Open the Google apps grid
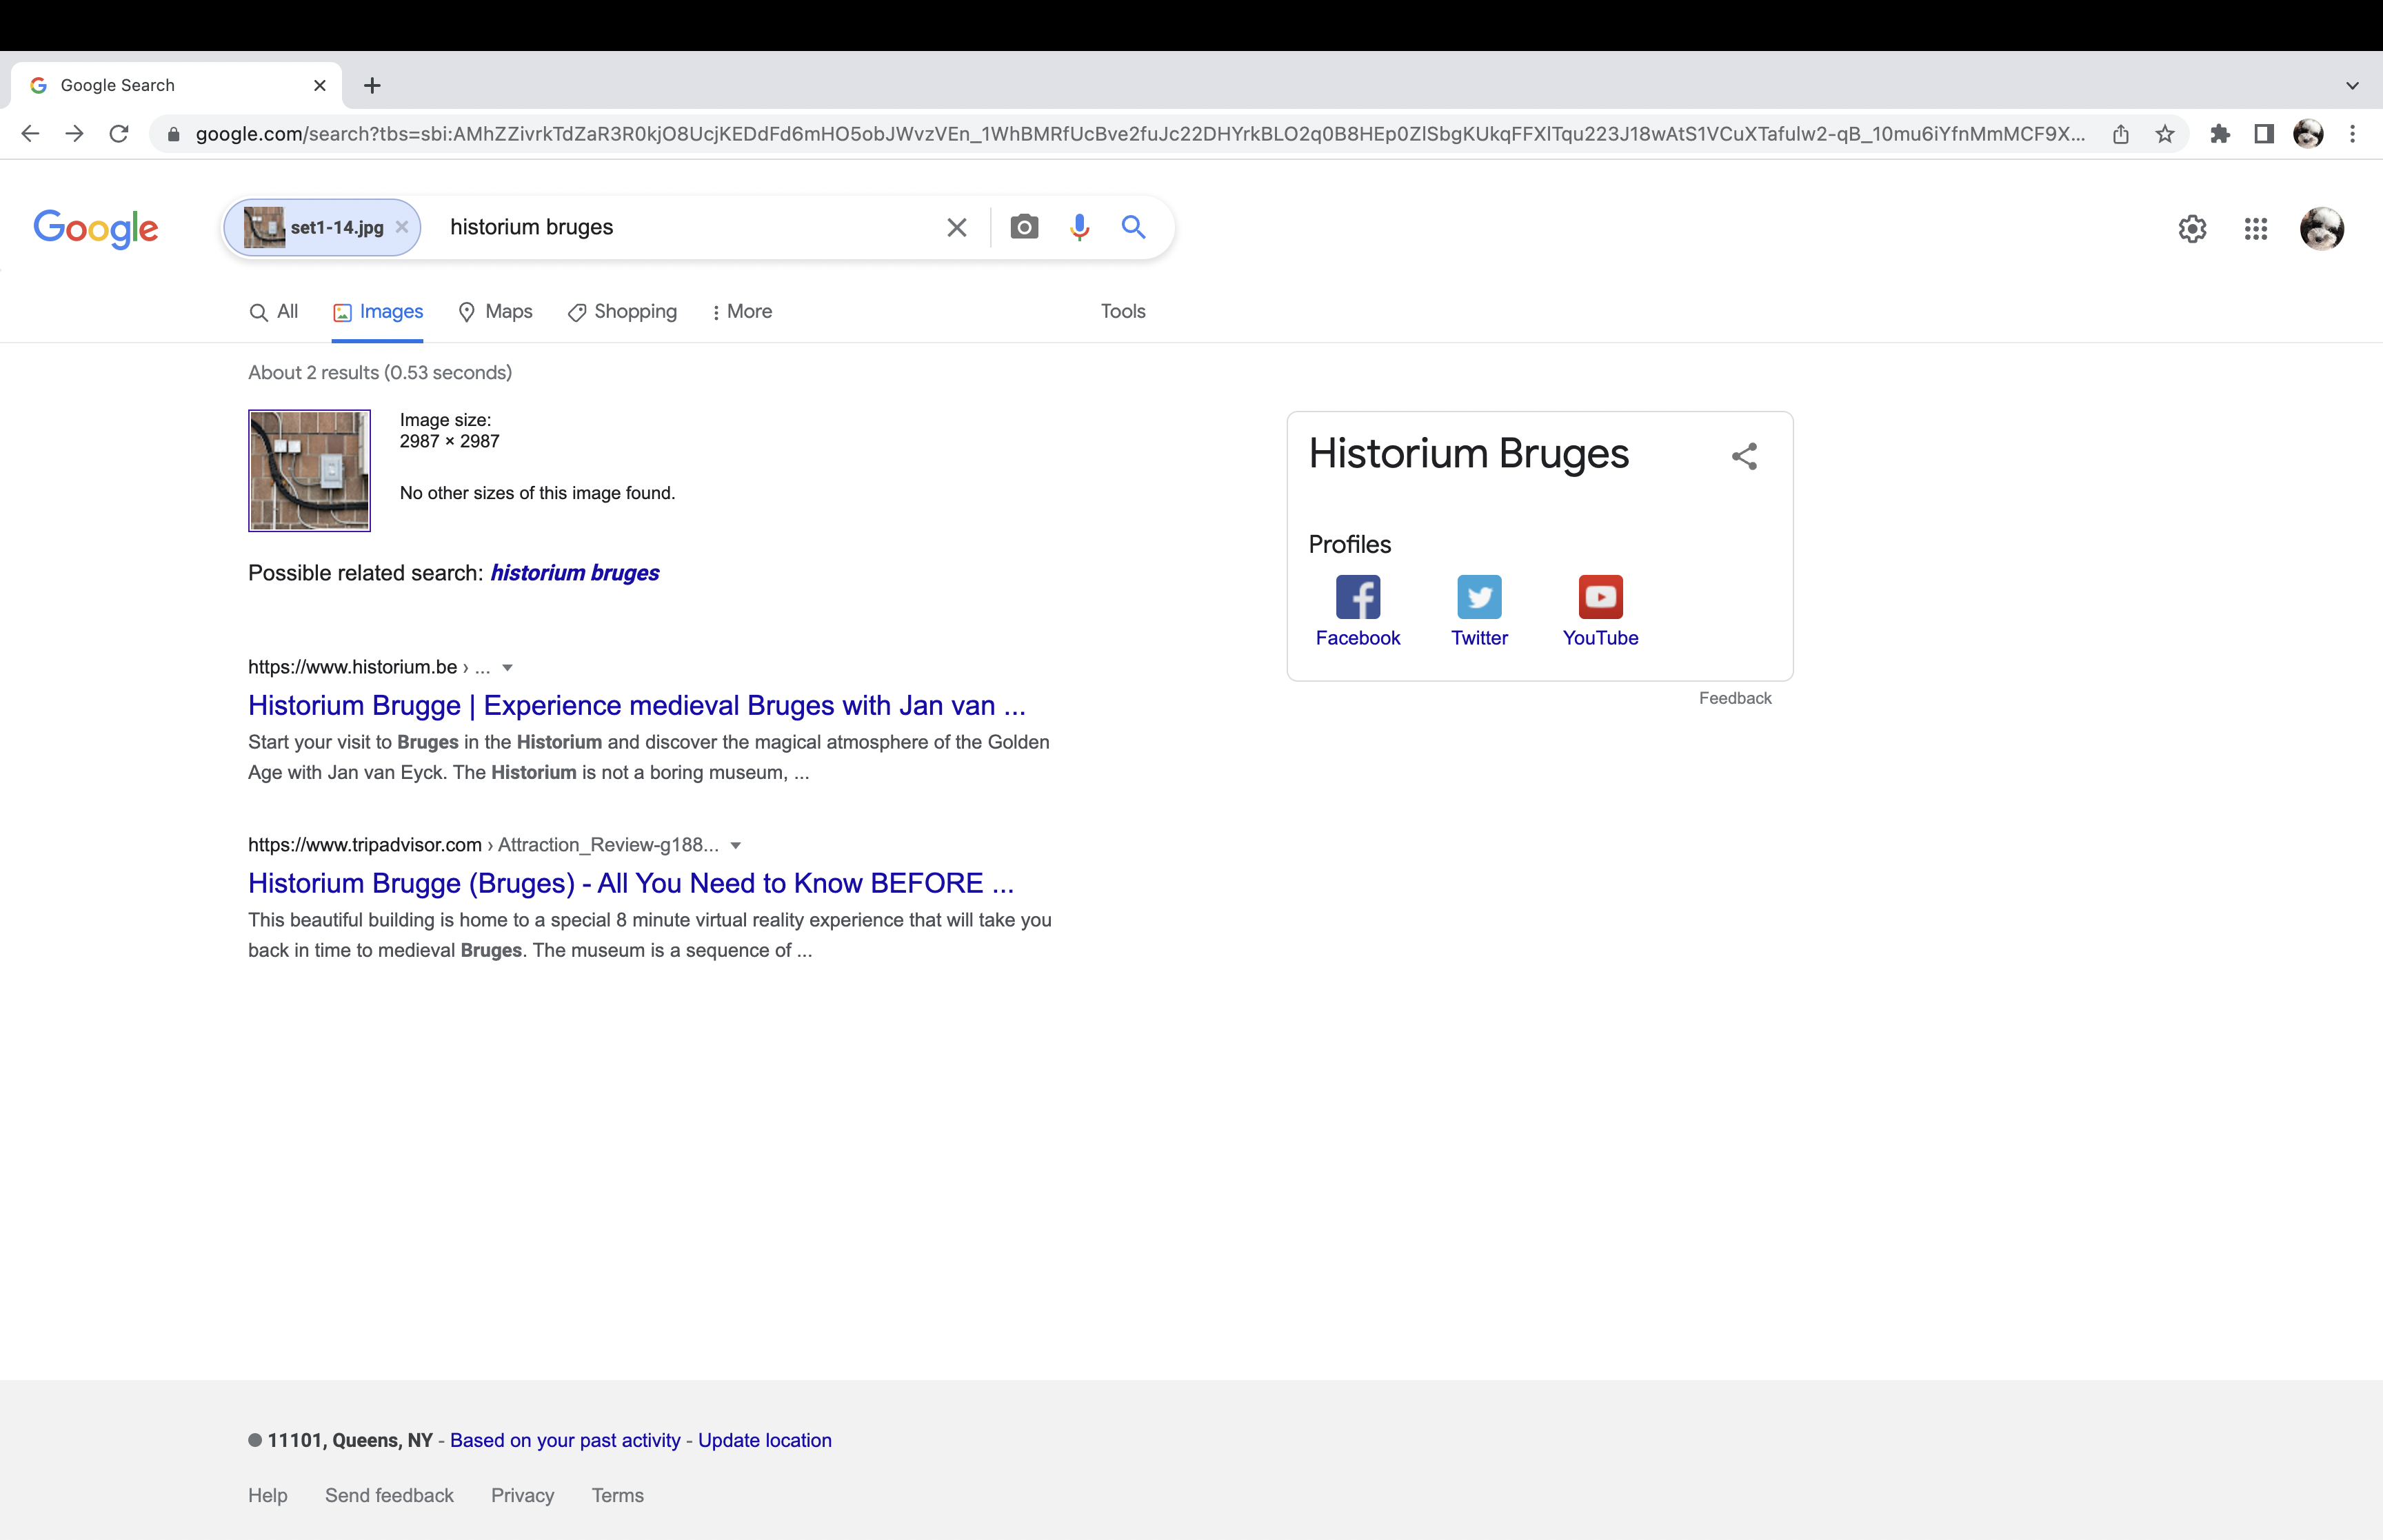This screenshot has width=2383, height=1540. point(2255,229)
